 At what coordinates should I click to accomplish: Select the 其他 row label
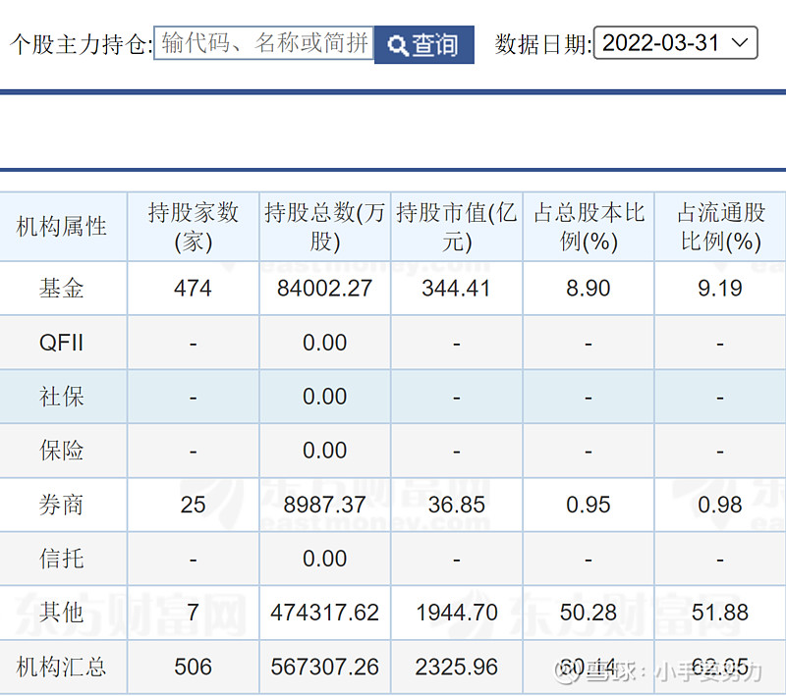pos(62,613)
